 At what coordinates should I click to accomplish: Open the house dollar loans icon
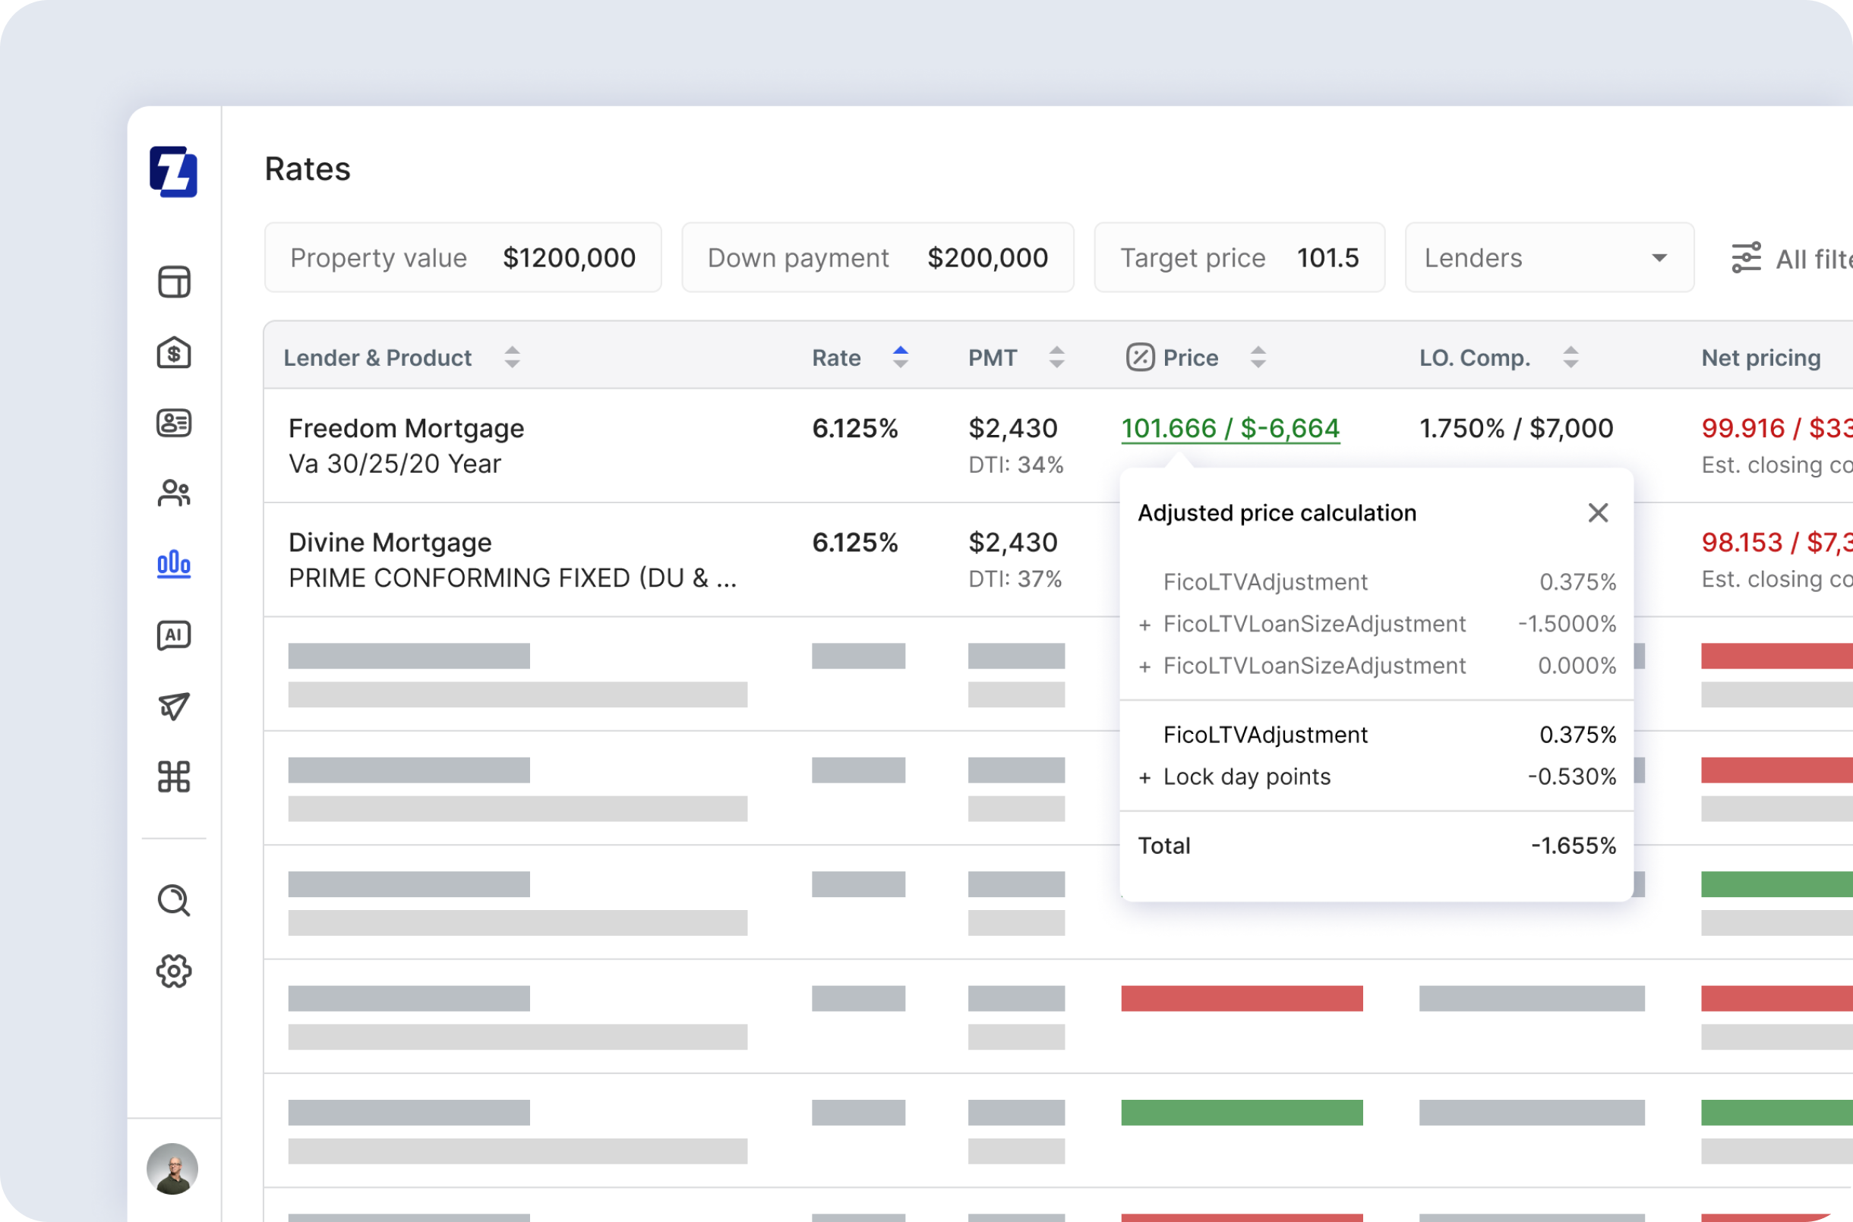pos(173,353)
